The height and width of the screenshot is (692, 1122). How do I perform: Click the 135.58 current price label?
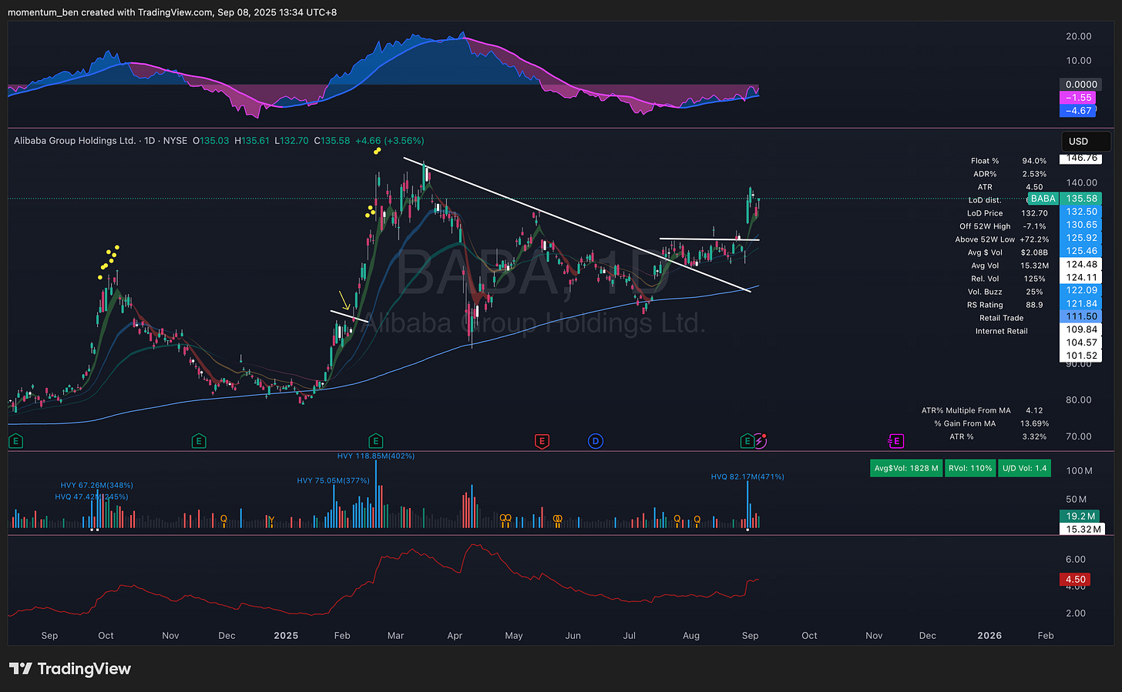[1081, 199]
